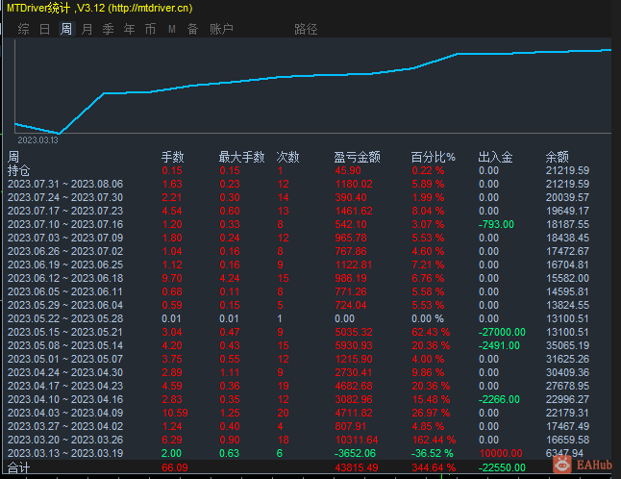Viewport: 621px width, 479px height.
Task: Select week row 2023.05.22 ~ 2023.05.28
Action: tap(298, 319)
